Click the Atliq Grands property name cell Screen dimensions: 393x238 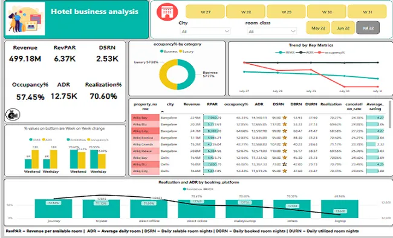[x=145, y=144]
